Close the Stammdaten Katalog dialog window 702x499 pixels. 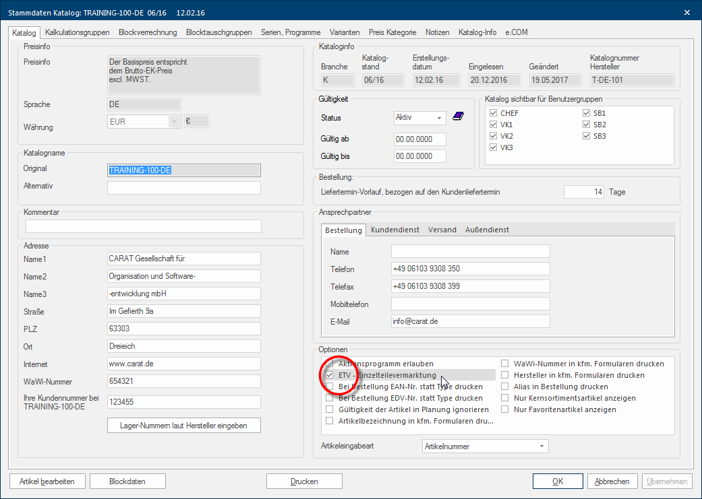687,11
